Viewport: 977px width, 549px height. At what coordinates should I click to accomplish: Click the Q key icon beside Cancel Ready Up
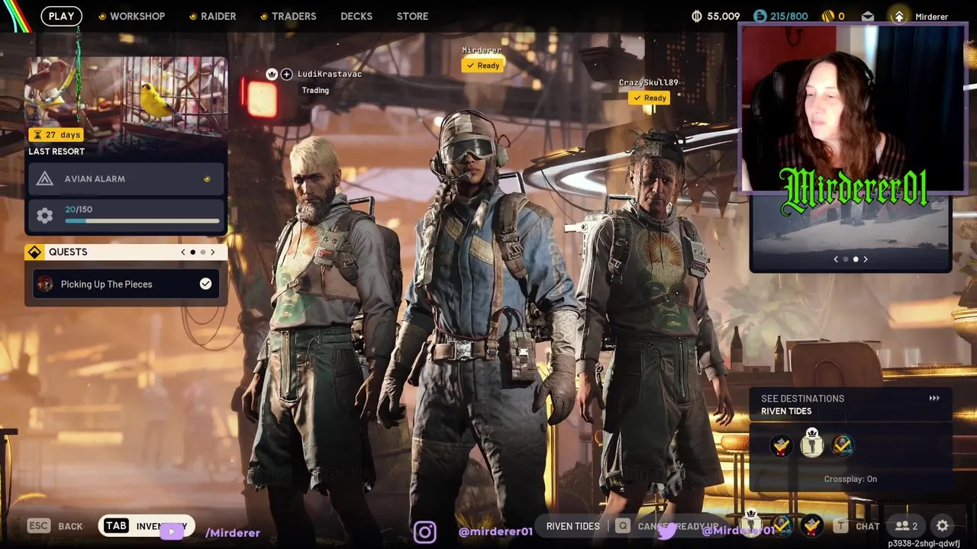[x=624, y=525]
